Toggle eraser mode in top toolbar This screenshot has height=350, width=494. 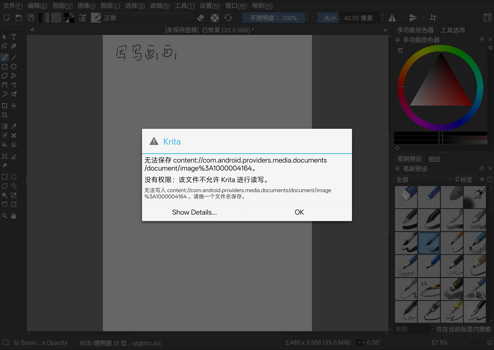point(200,18)
